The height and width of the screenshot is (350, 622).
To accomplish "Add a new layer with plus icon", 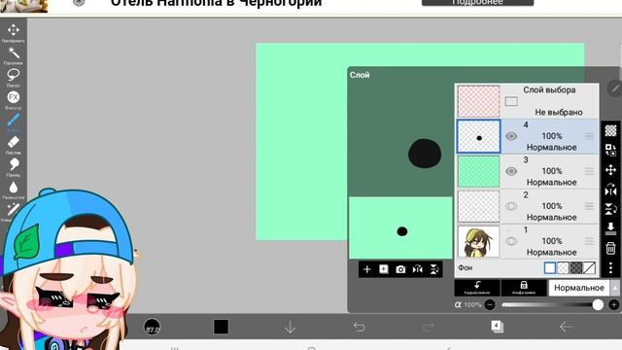I will [x=367, y=269].
